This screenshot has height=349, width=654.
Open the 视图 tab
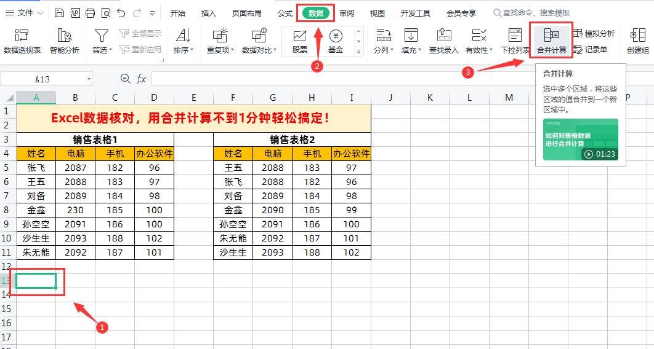(x=377, y=14)
